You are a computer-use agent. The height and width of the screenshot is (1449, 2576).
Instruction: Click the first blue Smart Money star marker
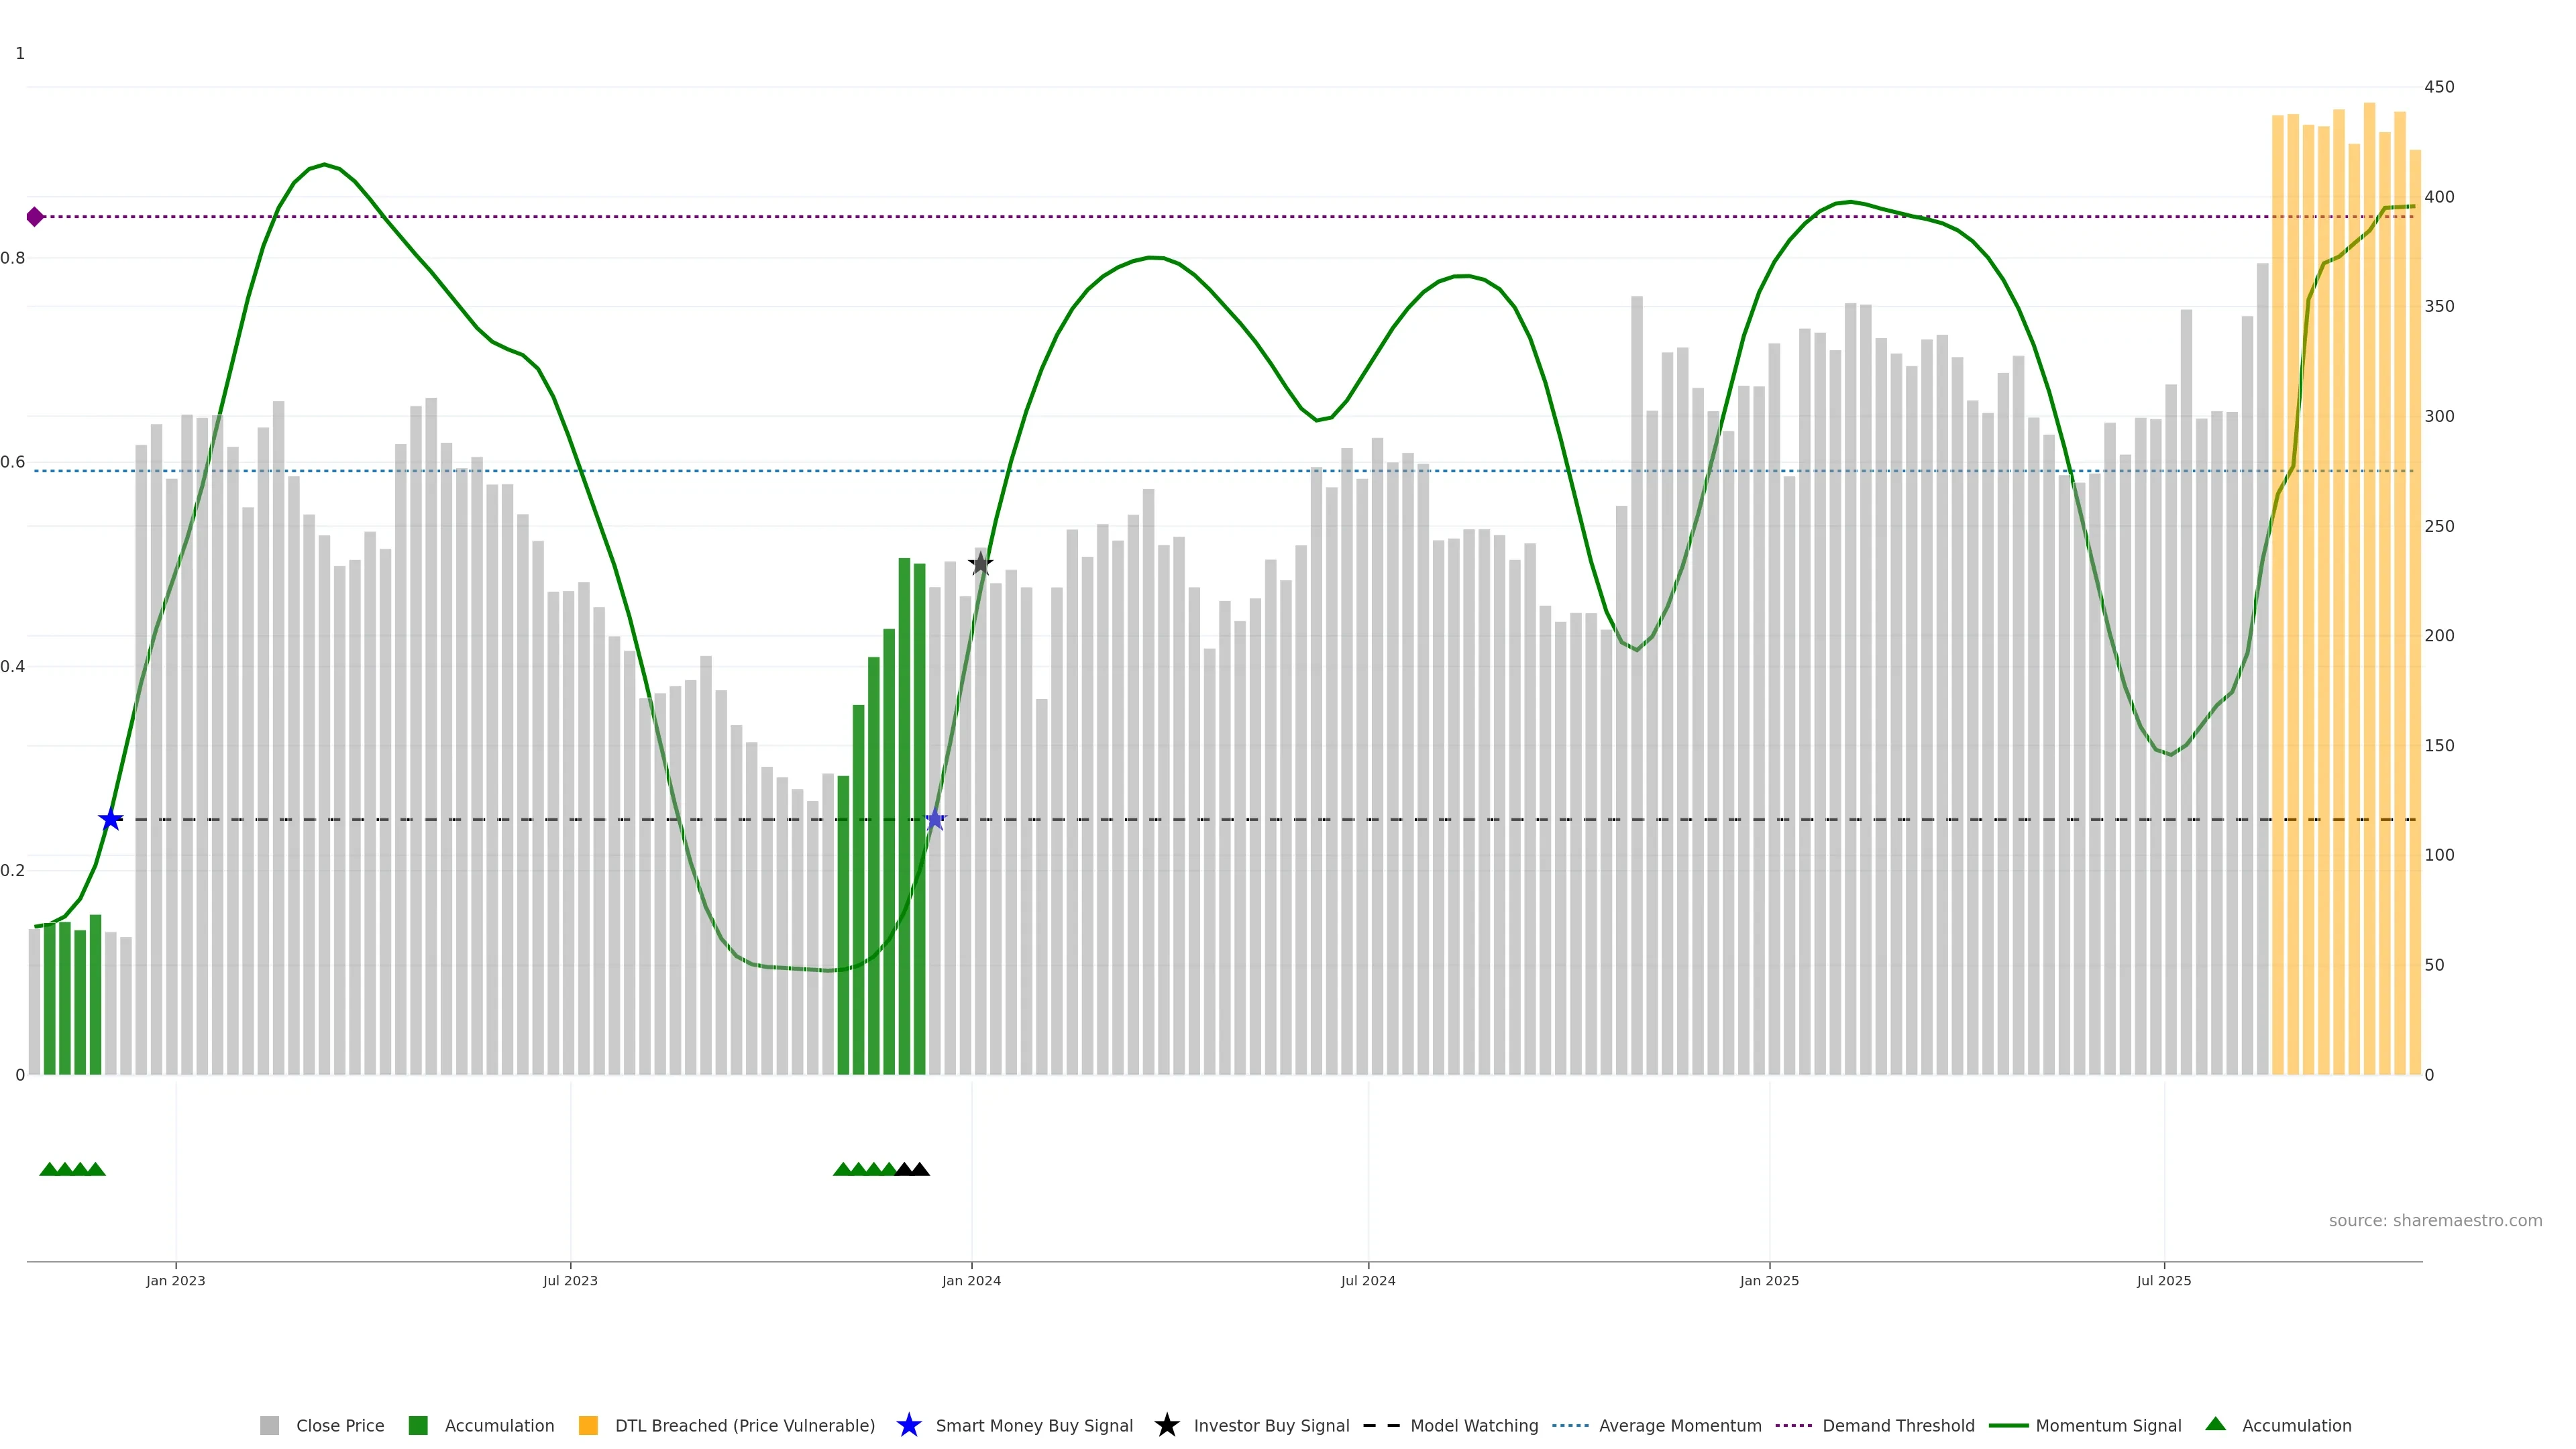click(111, 820)
